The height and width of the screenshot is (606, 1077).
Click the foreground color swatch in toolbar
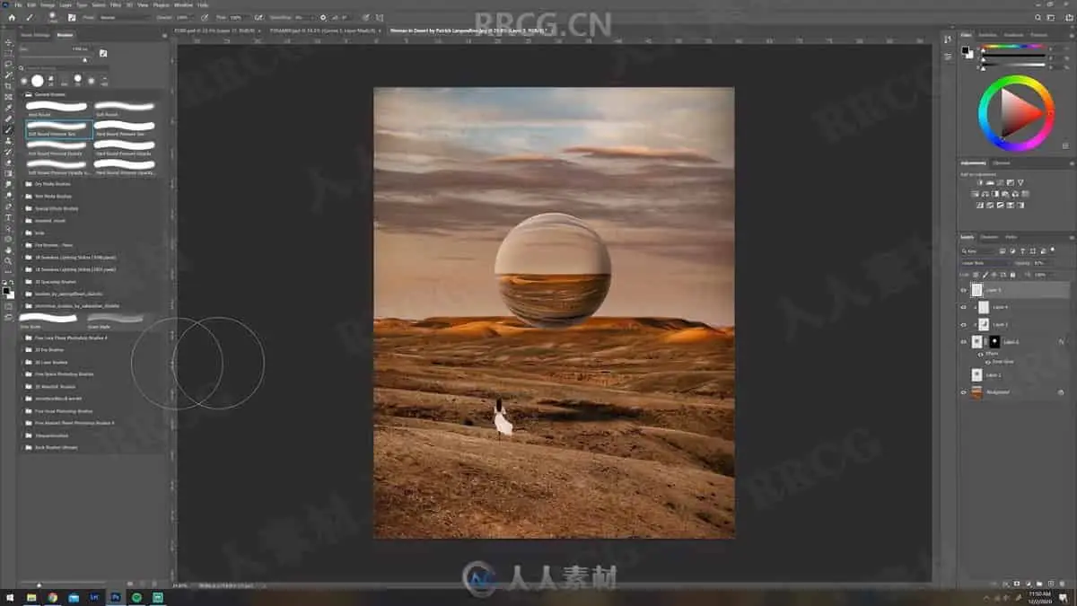tap(6, 290)
